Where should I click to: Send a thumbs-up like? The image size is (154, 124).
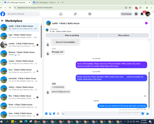point(148,114)
